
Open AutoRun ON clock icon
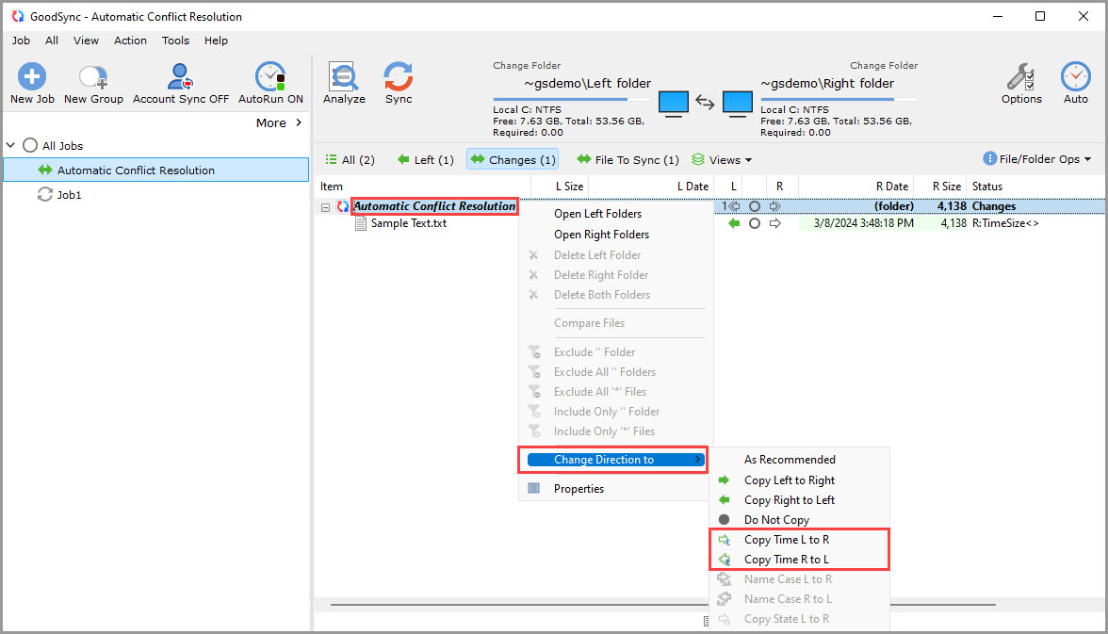point(270,76)
